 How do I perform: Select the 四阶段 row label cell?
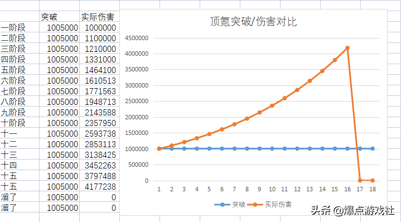20,59
